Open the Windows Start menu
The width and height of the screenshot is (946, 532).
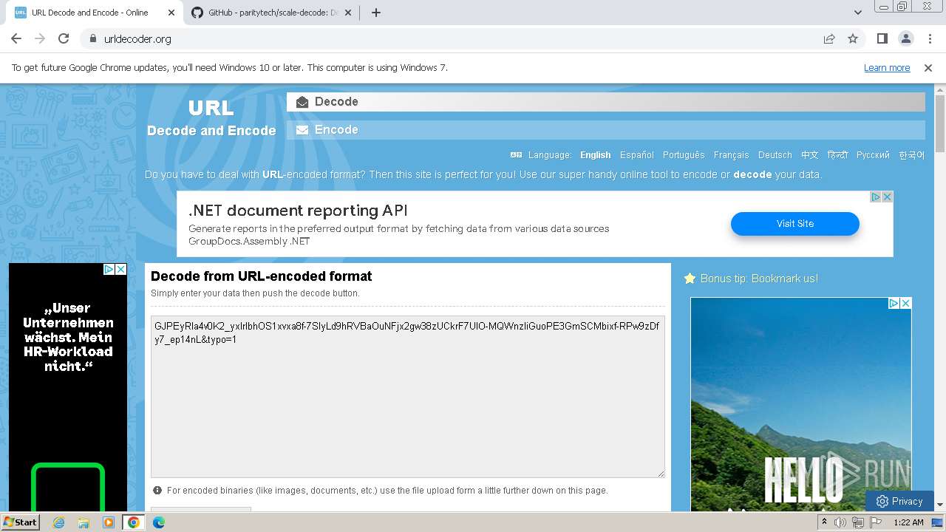point(20,522)
